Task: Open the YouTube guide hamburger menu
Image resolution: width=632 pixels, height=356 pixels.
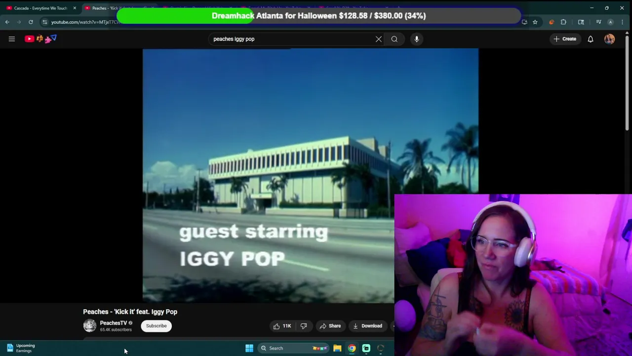Action: coord(12,39)
